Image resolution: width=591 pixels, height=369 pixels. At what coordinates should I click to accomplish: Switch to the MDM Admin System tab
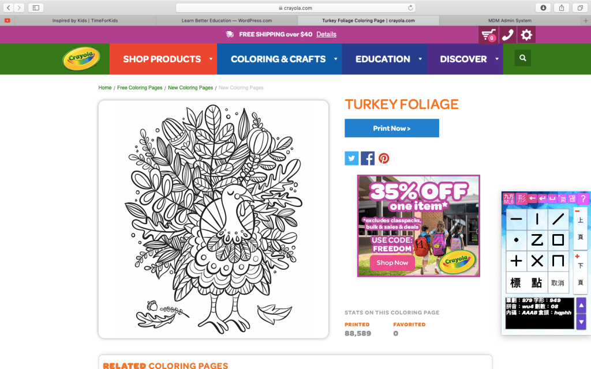(510, 21)
